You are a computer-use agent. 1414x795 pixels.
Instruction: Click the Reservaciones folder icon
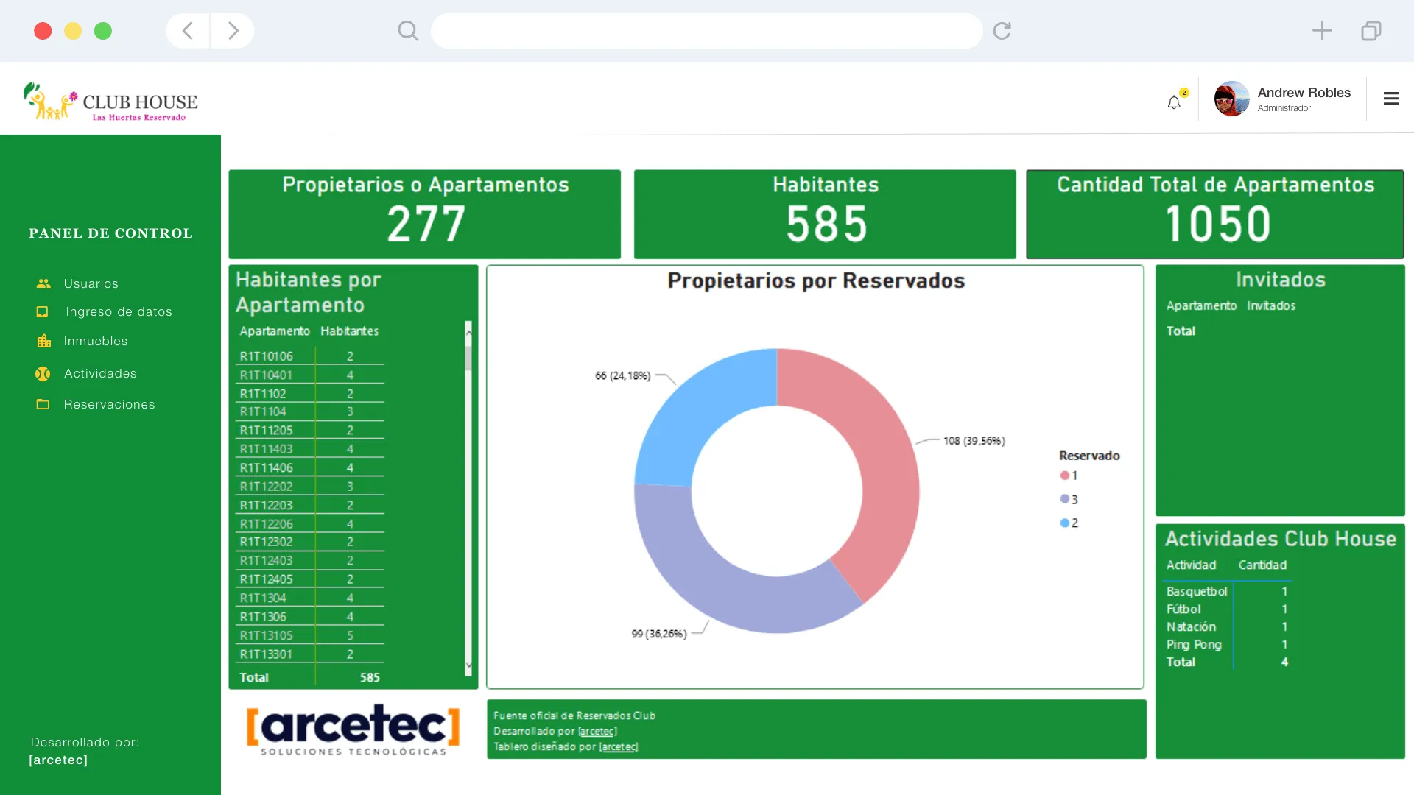[43, 404]
